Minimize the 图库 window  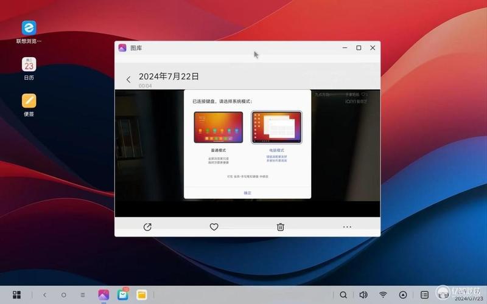tap(345, 48)
